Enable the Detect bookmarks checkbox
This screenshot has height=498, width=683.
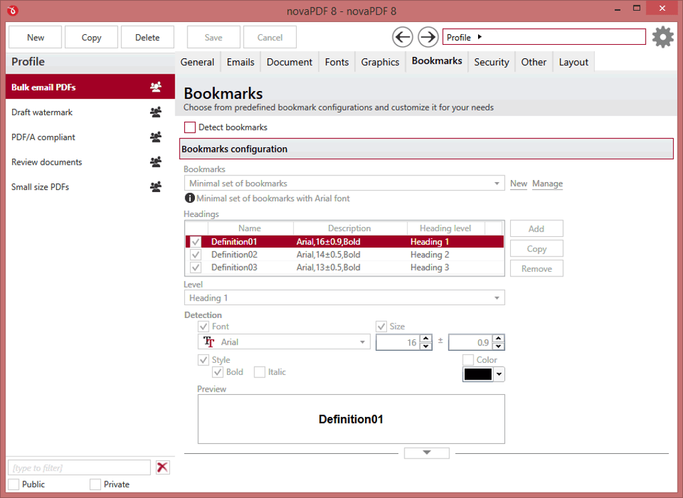click(x=189, y=127)
